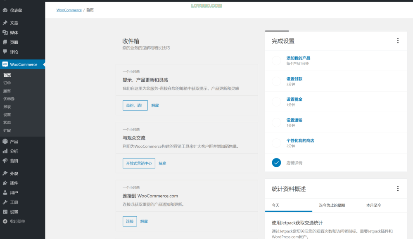Open the 设置税金 setup task
Image resolution: width=413 pixels, height=239 pixels.
pos(294,99)
